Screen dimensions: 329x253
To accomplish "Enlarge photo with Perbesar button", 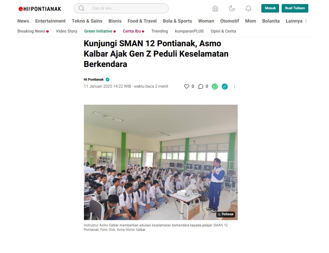I will [226, 215].
